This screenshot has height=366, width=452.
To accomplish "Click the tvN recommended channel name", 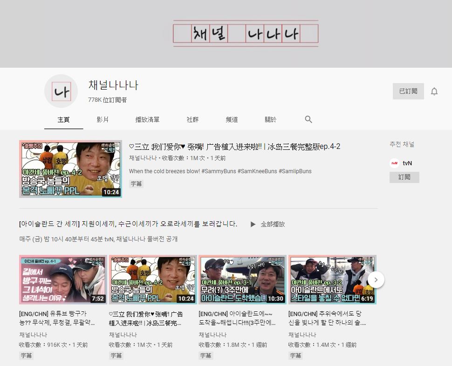I will tap(407, 163).
